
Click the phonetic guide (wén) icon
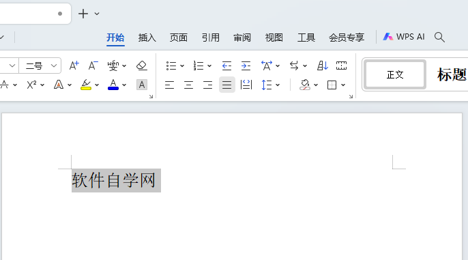pyautogui.click(x=113, y=66)
